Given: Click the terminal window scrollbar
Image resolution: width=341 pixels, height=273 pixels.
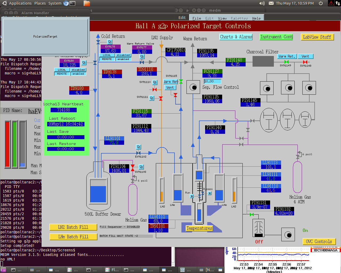Looking at the screenshot, I should tap(173, 256).
